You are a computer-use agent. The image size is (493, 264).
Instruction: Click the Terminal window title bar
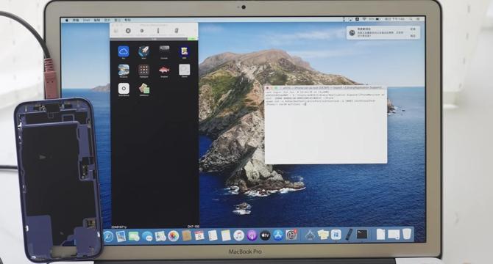coord(326,88)
